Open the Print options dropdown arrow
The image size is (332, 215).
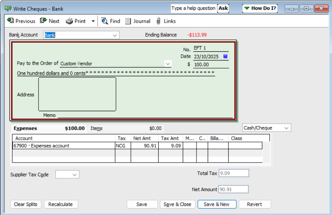(x=93, y=21)
